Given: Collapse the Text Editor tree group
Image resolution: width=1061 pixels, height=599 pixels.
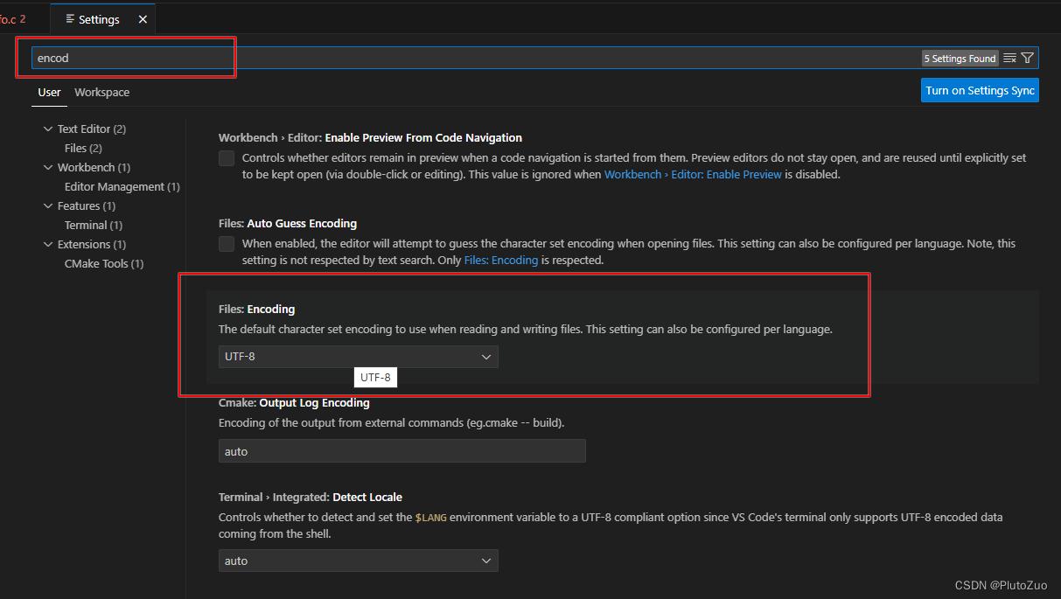Looking at the screenshot, I should pyautogui.click(x=48, y=129).
